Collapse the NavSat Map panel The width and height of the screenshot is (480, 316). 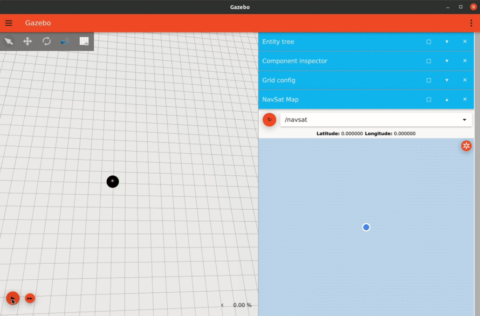click(447, 100)
